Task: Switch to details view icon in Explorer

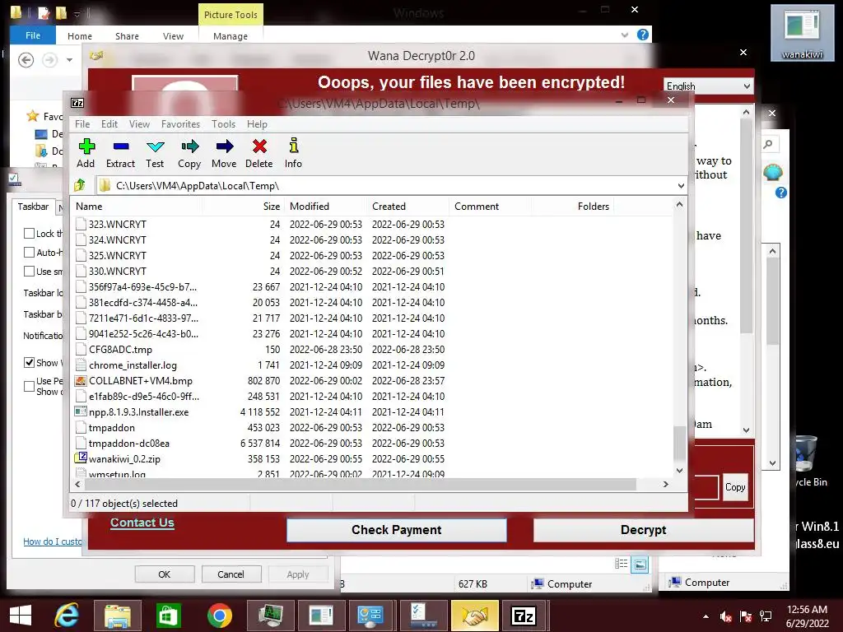Action: tap(621, 564)
